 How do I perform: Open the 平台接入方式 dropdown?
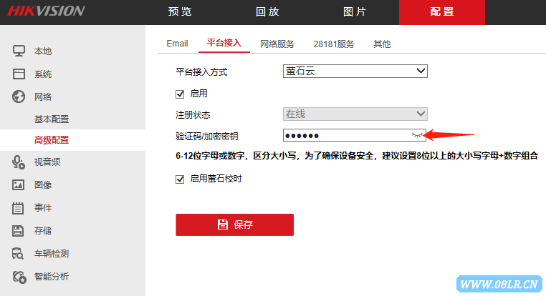click(355, 71)
